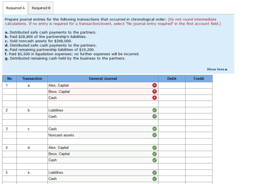Click green checkmark beside Liabilities in transaction e

tap(155, 173)
